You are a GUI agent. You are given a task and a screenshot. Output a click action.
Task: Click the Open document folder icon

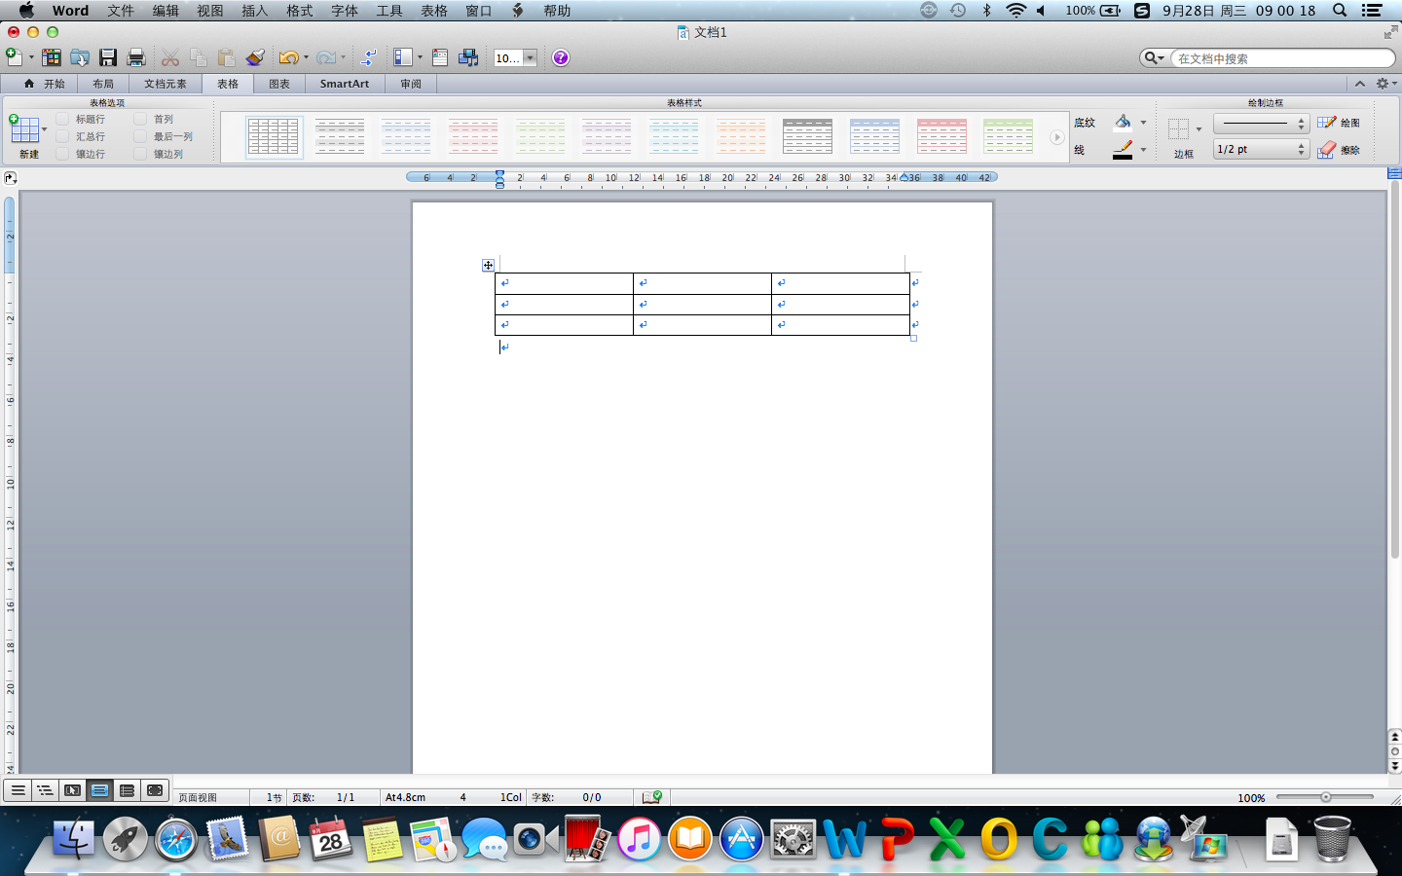click(80, 57)
